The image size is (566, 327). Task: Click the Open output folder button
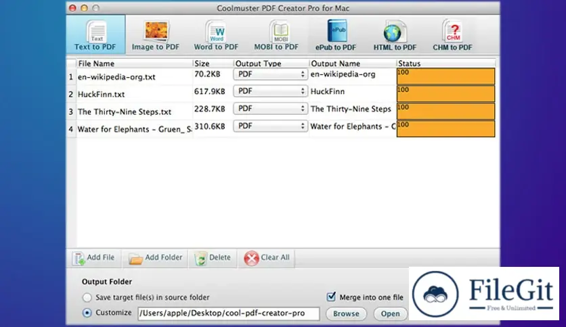click(x=390, y=313)
